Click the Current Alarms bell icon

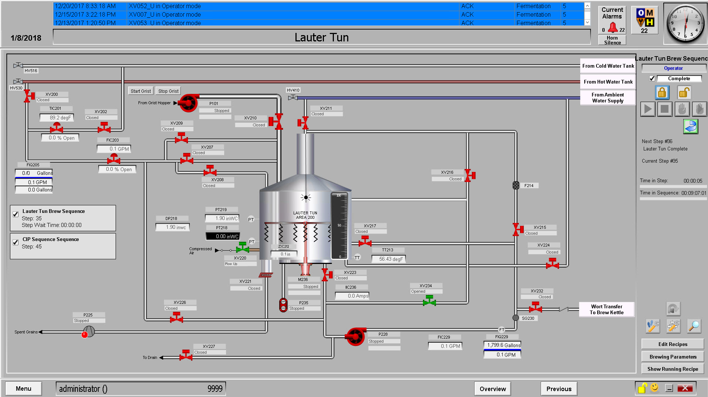click(x=613, y=27)
